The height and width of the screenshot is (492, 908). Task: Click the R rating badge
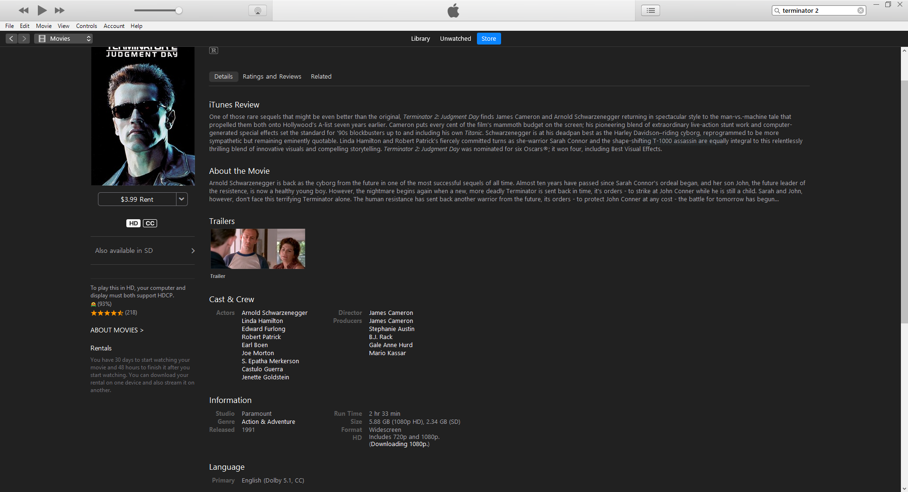point(214,51)
